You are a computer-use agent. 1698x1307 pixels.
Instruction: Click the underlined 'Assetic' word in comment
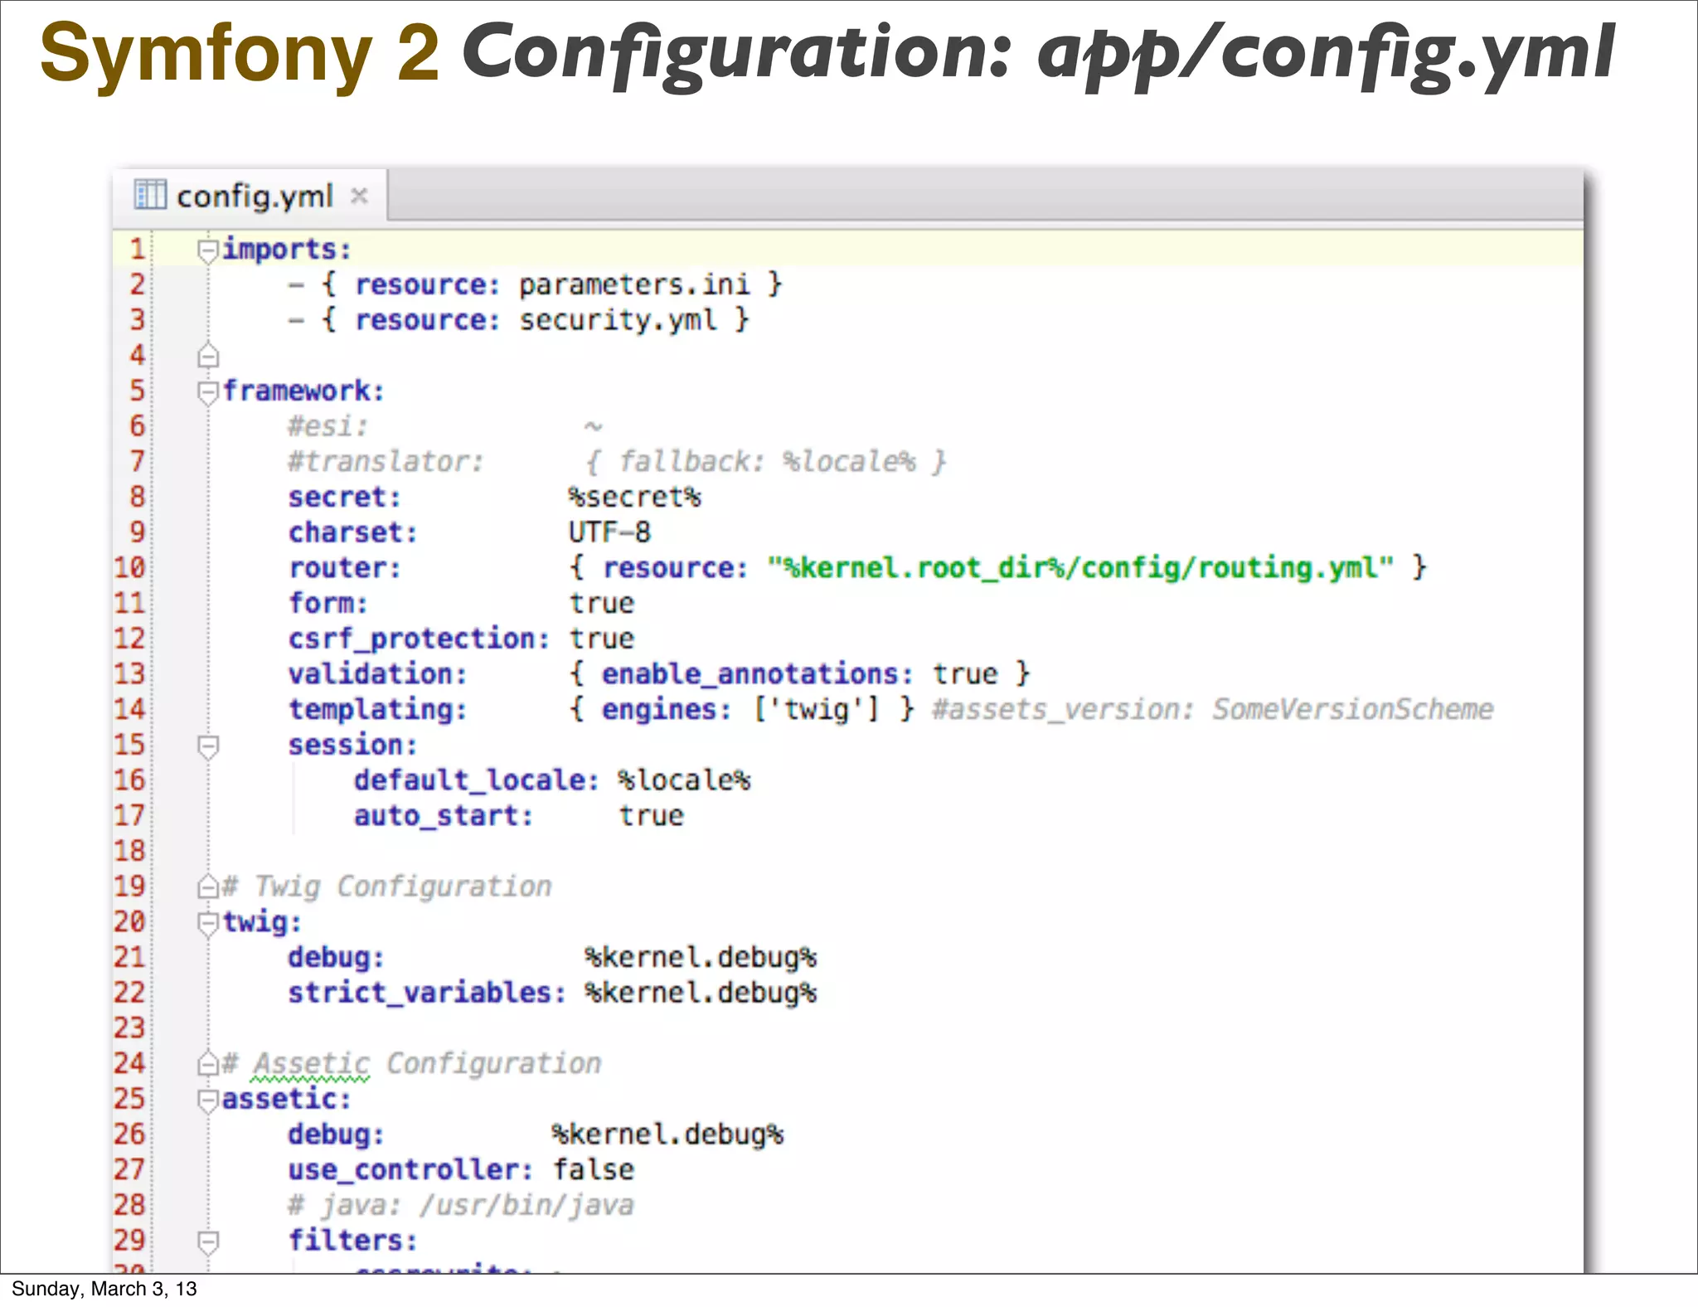click(312, 1064)
